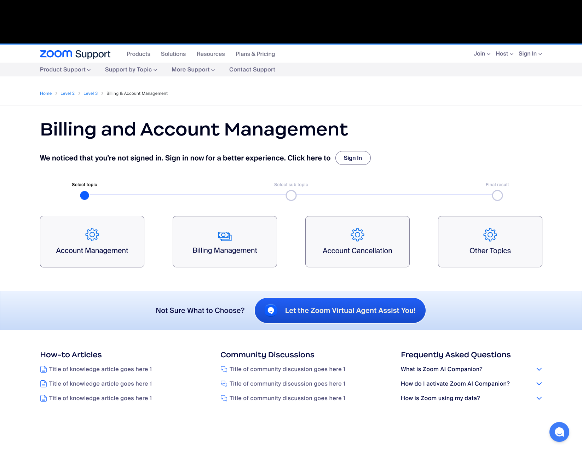Click 'Let the Zoom Virtual Agent Assist You!' button
Image resolution: width=582 pixels, height=456 pixels.
(x=340, y=311)
